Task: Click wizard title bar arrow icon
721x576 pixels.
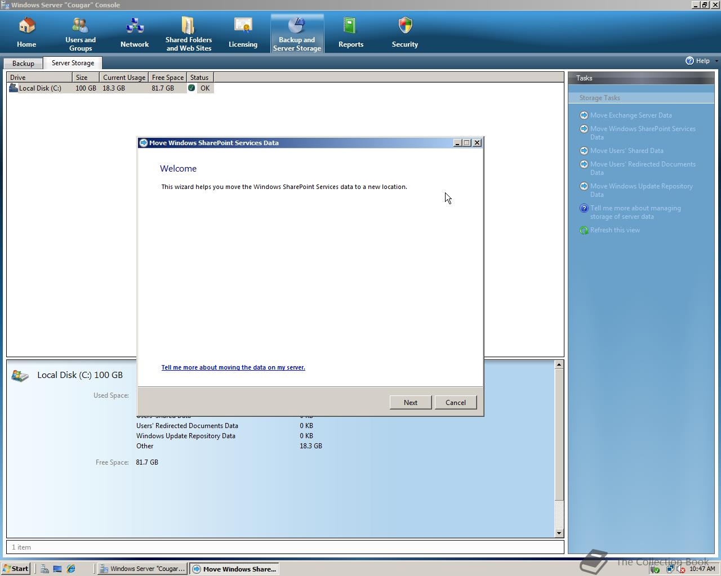Action: click(x=144, y=143)
